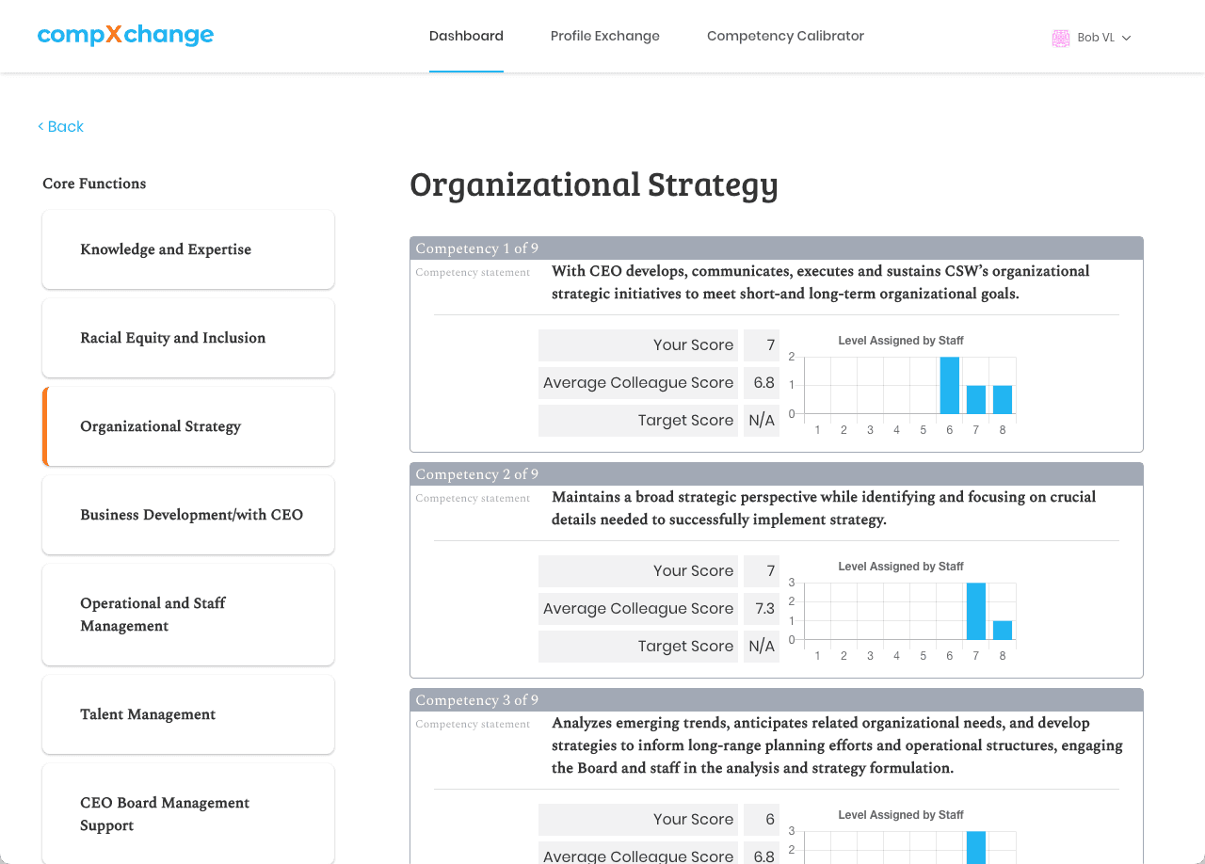This screenshot has width=1205, height=864.
Task: Open the Talent Management section
Action: (187, 713)
